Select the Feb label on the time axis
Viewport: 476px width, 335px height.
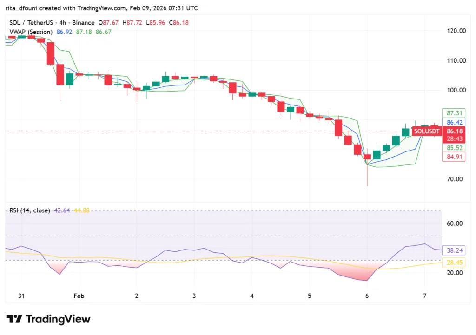coord(78,296)
